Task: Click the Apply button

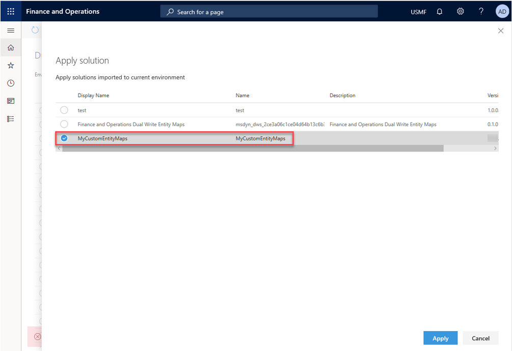Action: 440,338
